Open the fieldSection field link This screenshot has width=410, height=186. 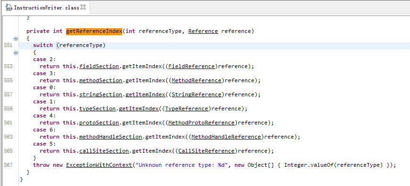[x=99, y=66]
